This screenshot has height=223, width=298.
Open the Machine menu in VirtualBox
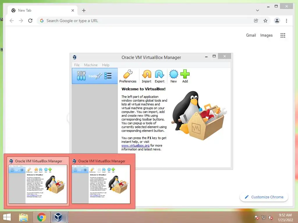[x=91, y=65]
